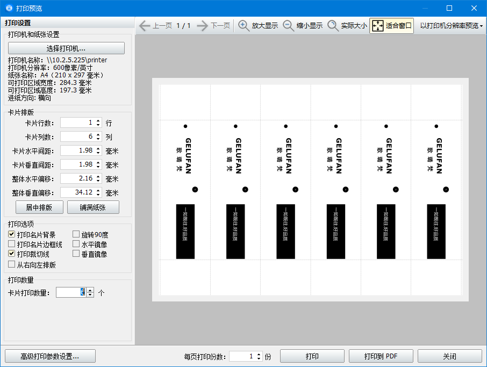Click 卡片列数 spinner arrows
Screen dimensions: 487x367
[98, 136]
